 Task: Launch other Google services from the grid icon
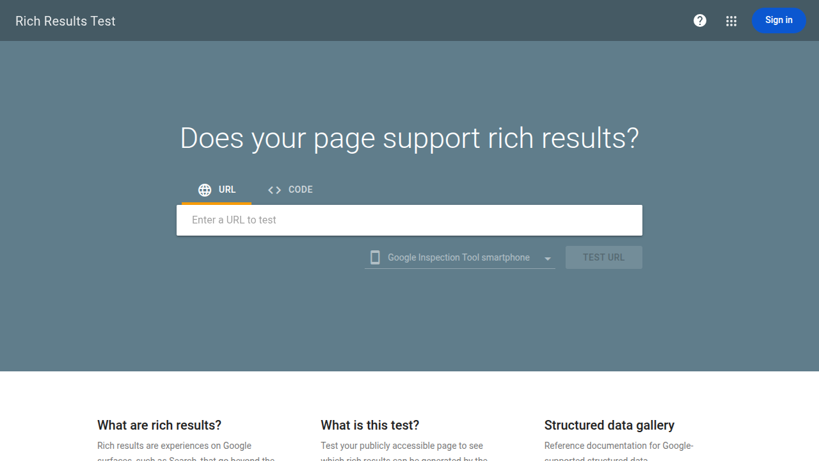pos(731,20)
